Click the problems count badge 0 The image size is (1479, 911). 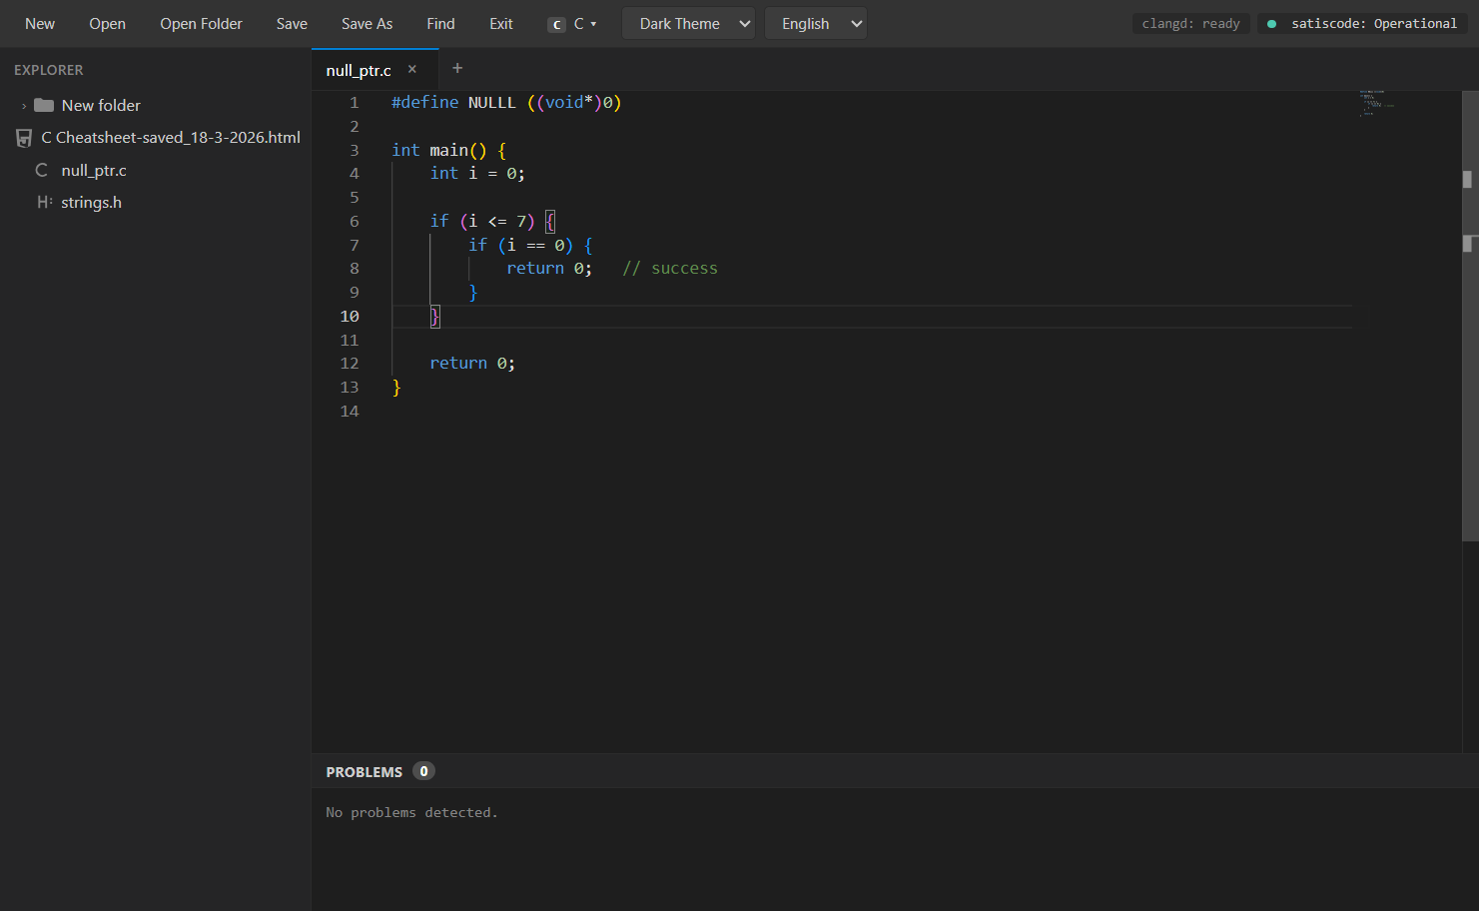(x=423, y=771)
